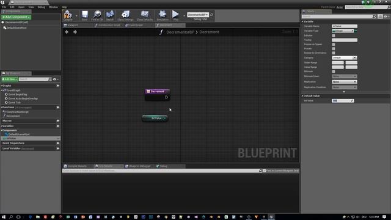Click the Int Value getter node in graph
Viewport: 391px width, 220px height.
click(x=155, y=118)
